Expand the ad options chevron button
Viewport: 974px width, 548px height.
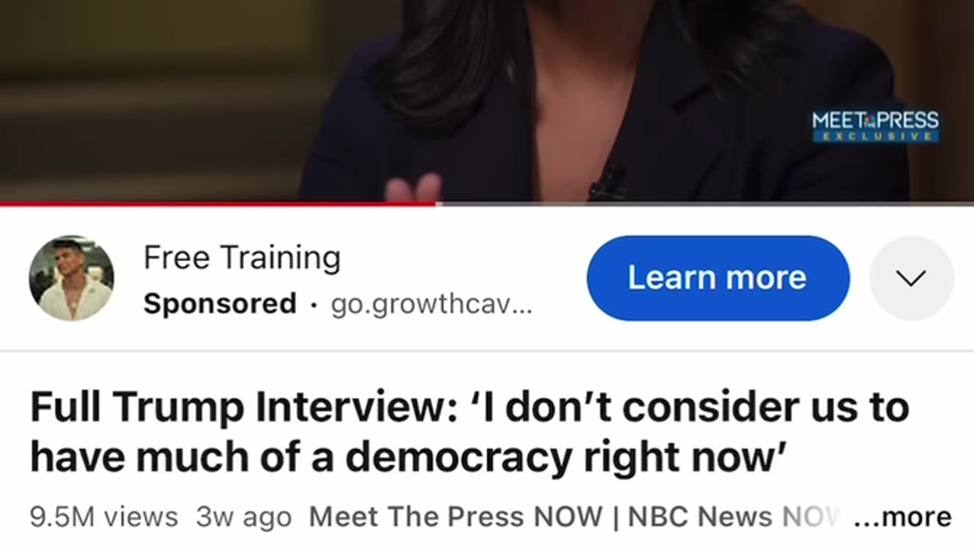click(911, 278)
